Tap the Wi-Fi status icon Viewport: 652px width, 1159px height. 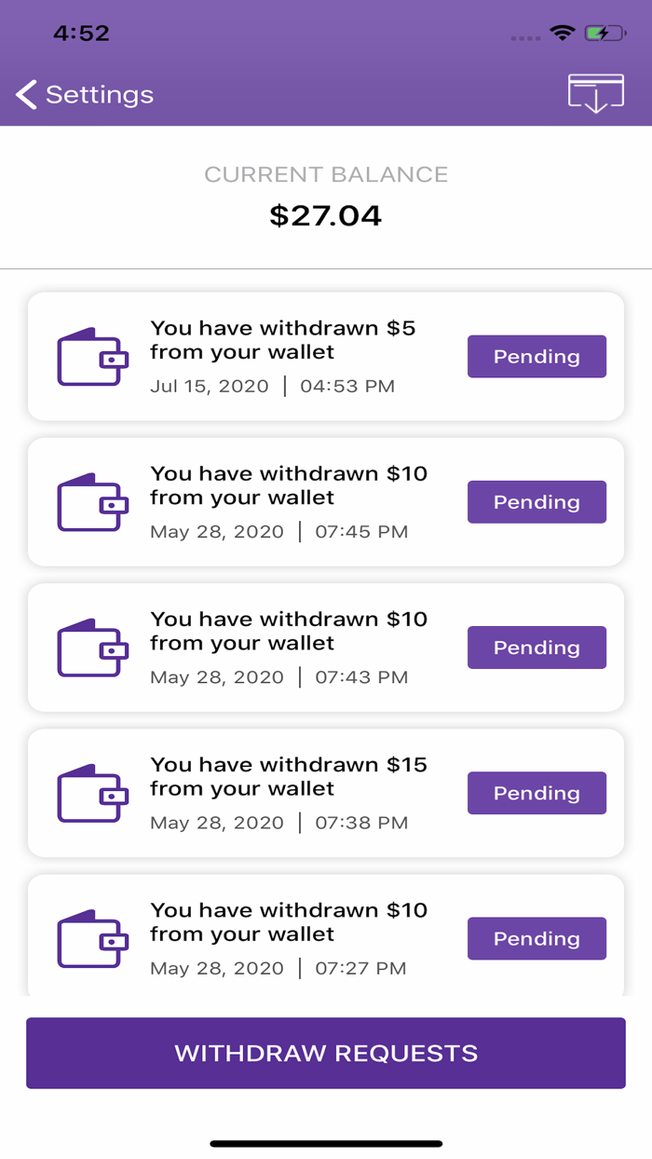coord(562,34)
